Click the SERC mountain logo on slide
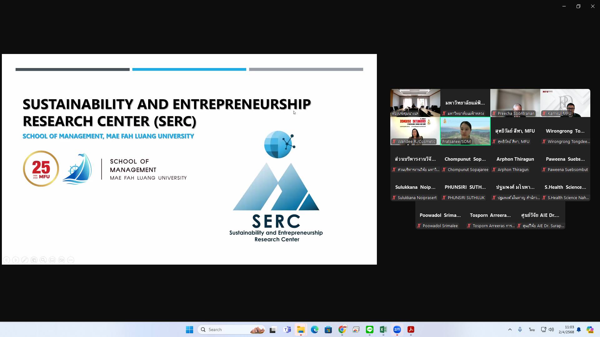This screenshot has height=337, width=600. click(276, 186)
